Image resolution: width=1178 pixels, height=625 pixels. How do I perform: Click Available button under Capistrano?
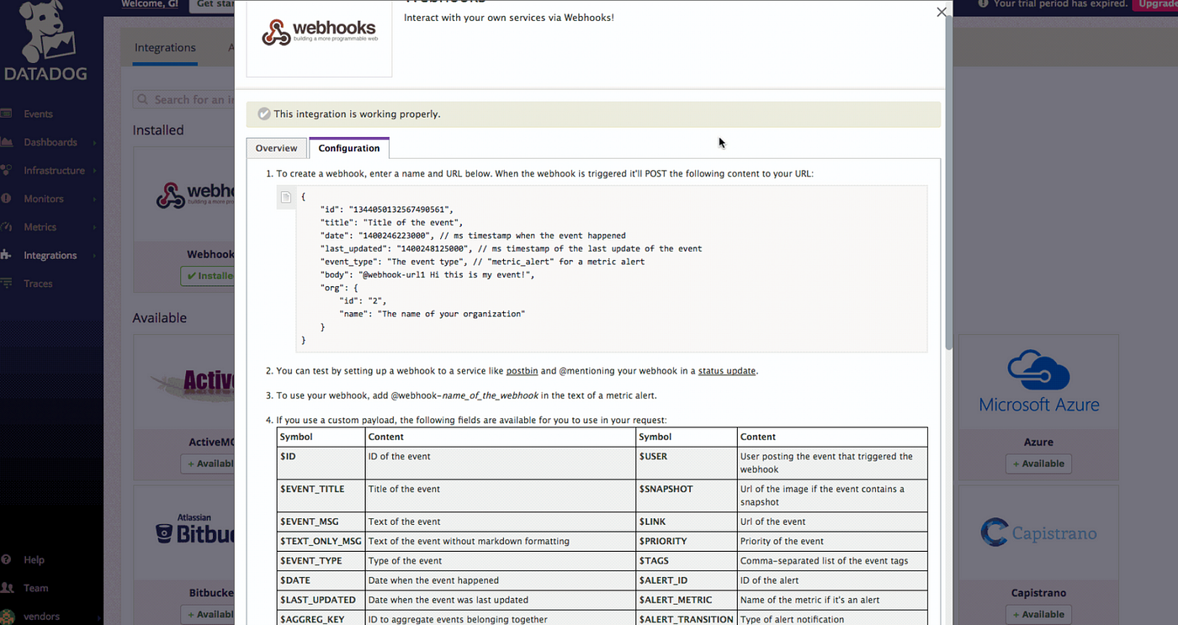click(x=1038, y=614)
